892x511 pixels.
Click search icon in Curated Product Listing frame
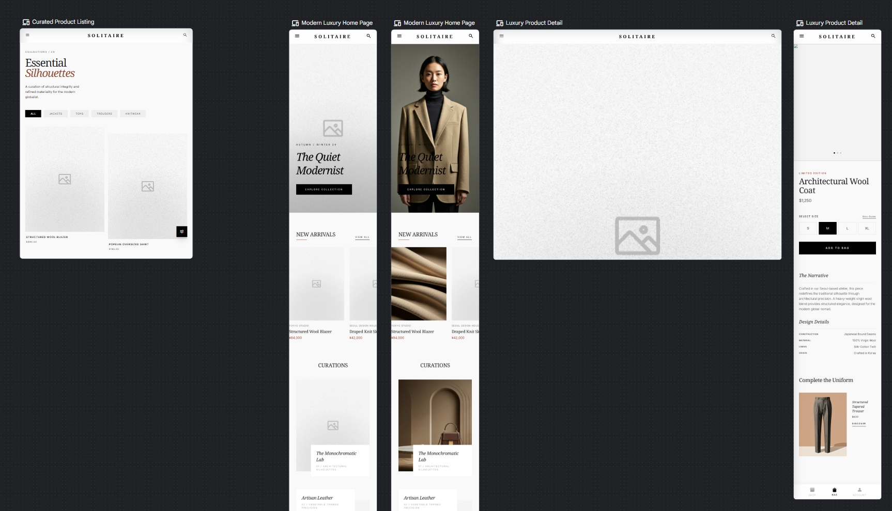pos(184,35)
